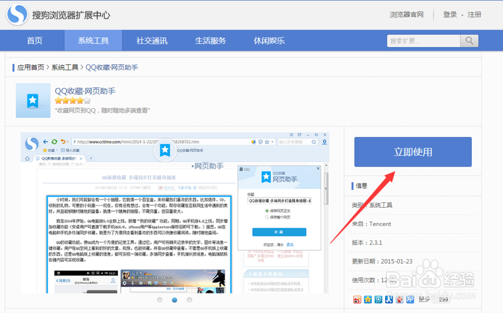Share via the Qzone star icon

(368, 299)
